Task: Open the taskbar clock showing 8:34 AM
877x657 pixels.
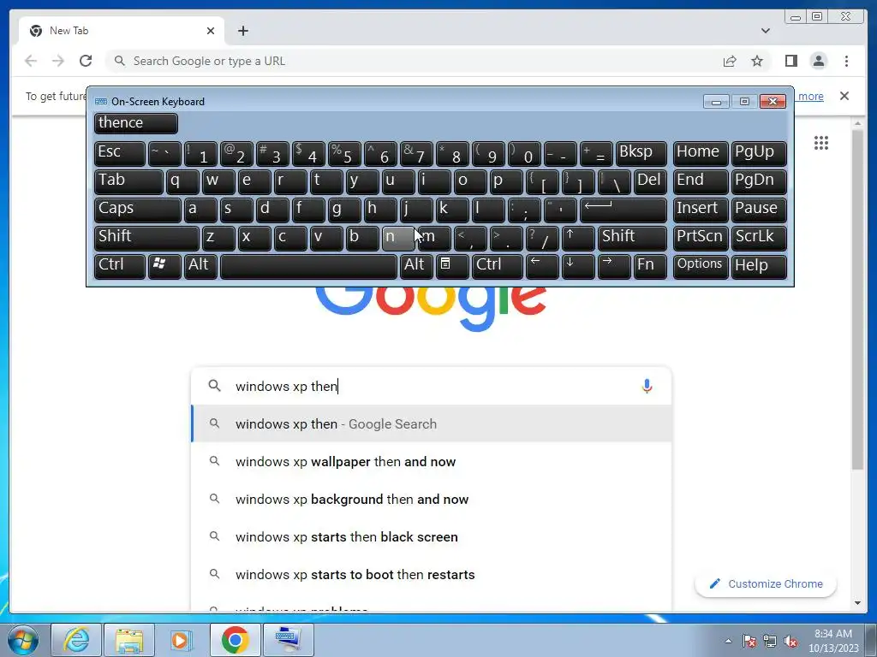Action: 833,641
